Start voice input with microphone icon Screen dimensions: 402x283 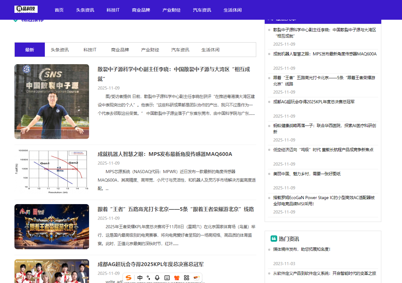tap(157, 278)
